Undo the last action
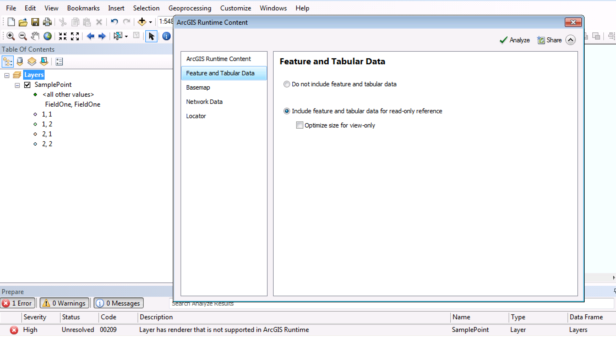616x338 pixels. pyautogui.click(x=114, y=22)
